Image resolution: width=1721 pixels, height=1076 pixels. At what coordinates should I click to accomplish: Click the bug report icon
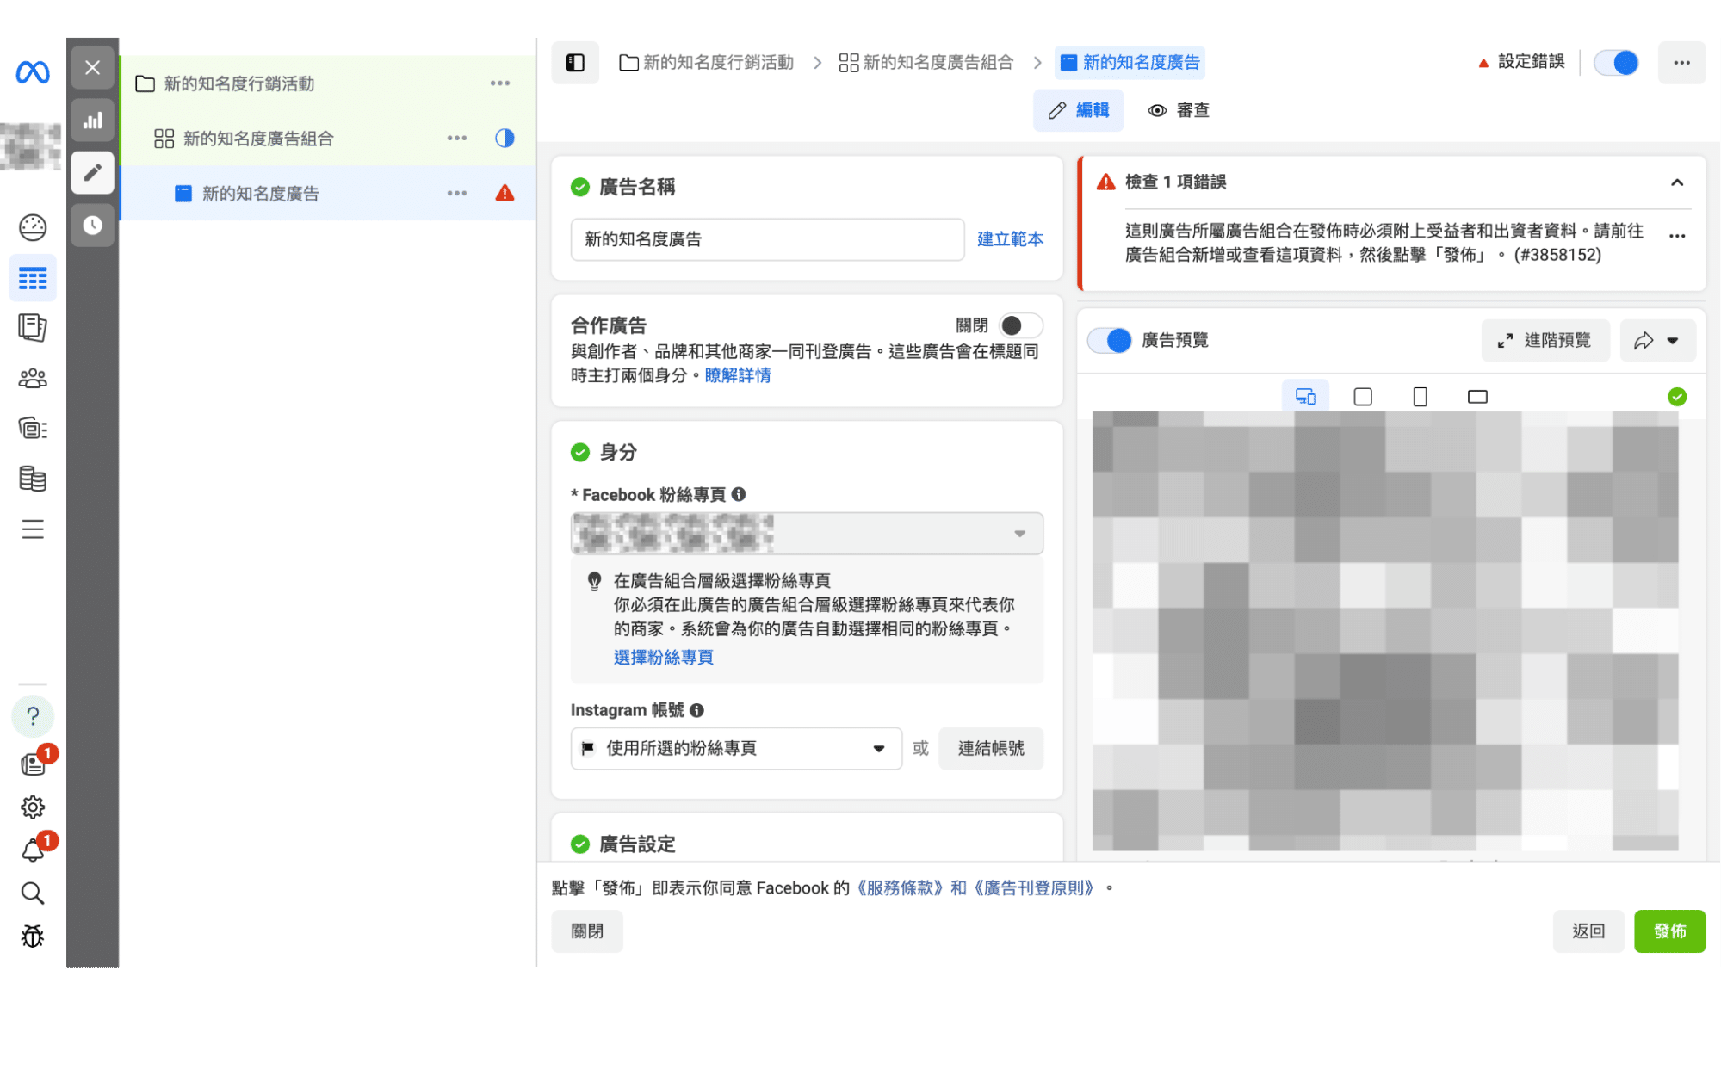point(33,936)
